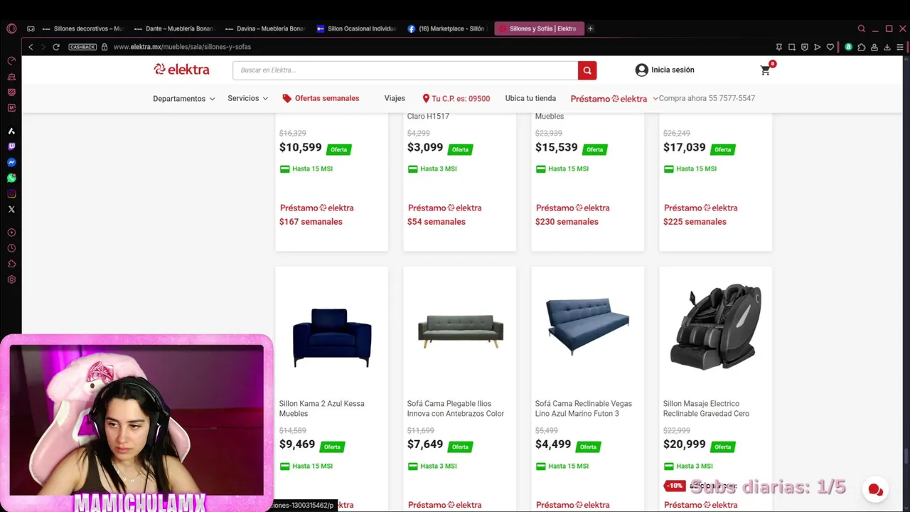The width and height of the screenshot is (910, 512).
Task: Click the $9,469 price
Action: [297, 444]
